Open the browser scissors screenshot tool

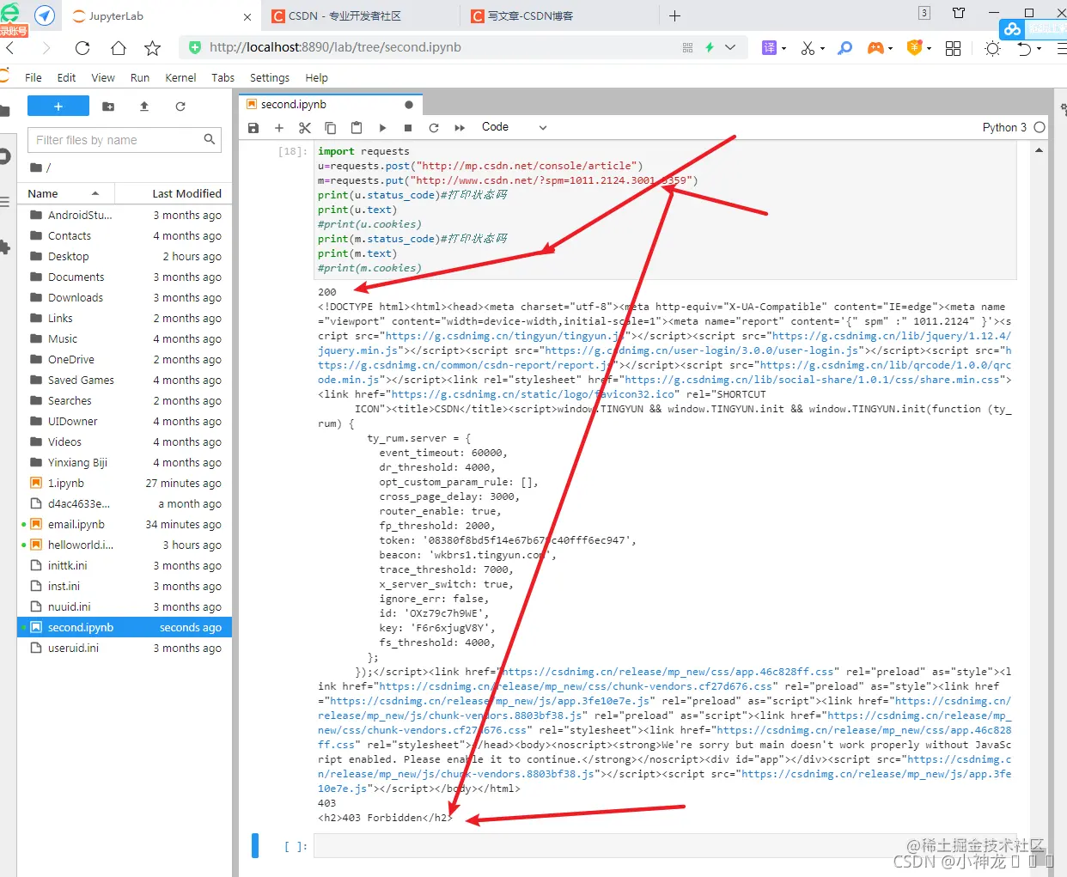pyautogui.click(x=808, y=48)
